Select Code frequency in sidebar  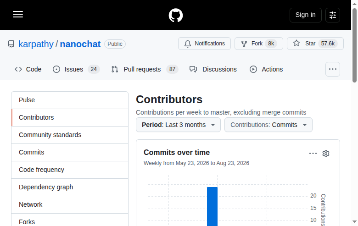(70, 170)
